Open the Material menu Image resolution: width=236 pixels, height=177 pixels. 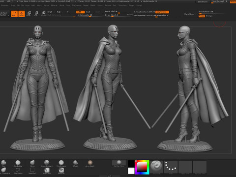point(54,5)
